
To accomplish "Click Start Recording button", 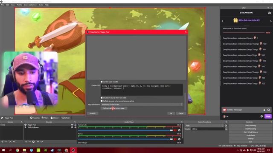I will click(250, 129).
